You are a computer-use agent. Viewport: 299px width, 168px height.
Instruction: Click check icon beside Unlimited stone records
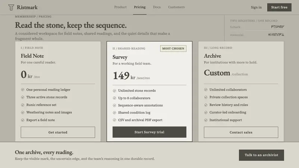click(114, 91)
